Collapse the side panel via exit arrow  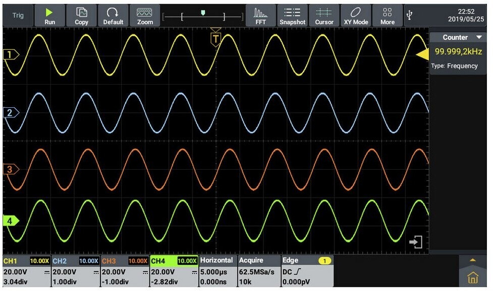(x=415, y=242)
